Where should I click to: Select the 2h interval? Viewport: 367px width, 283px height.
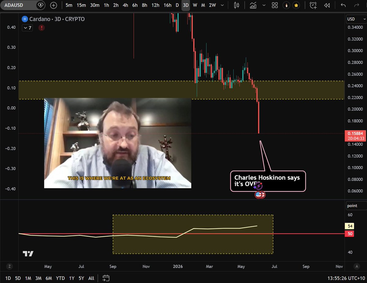[x=116, y=5]
